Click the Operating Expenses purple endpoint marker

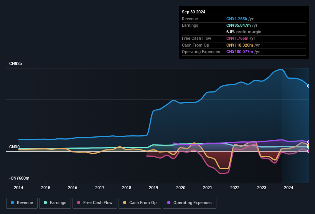tap(308, 142)
